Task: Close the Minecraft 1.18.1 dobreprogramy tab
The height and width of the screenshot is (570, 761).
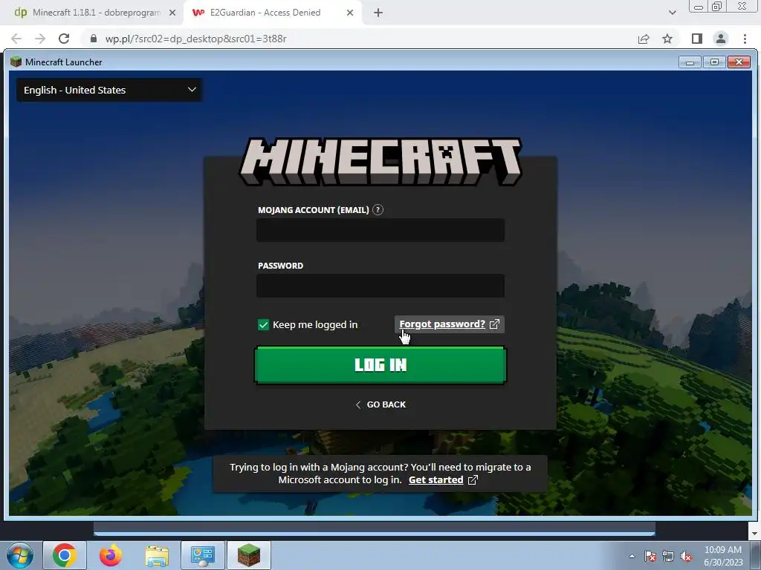Action: [x=172, y=13]
